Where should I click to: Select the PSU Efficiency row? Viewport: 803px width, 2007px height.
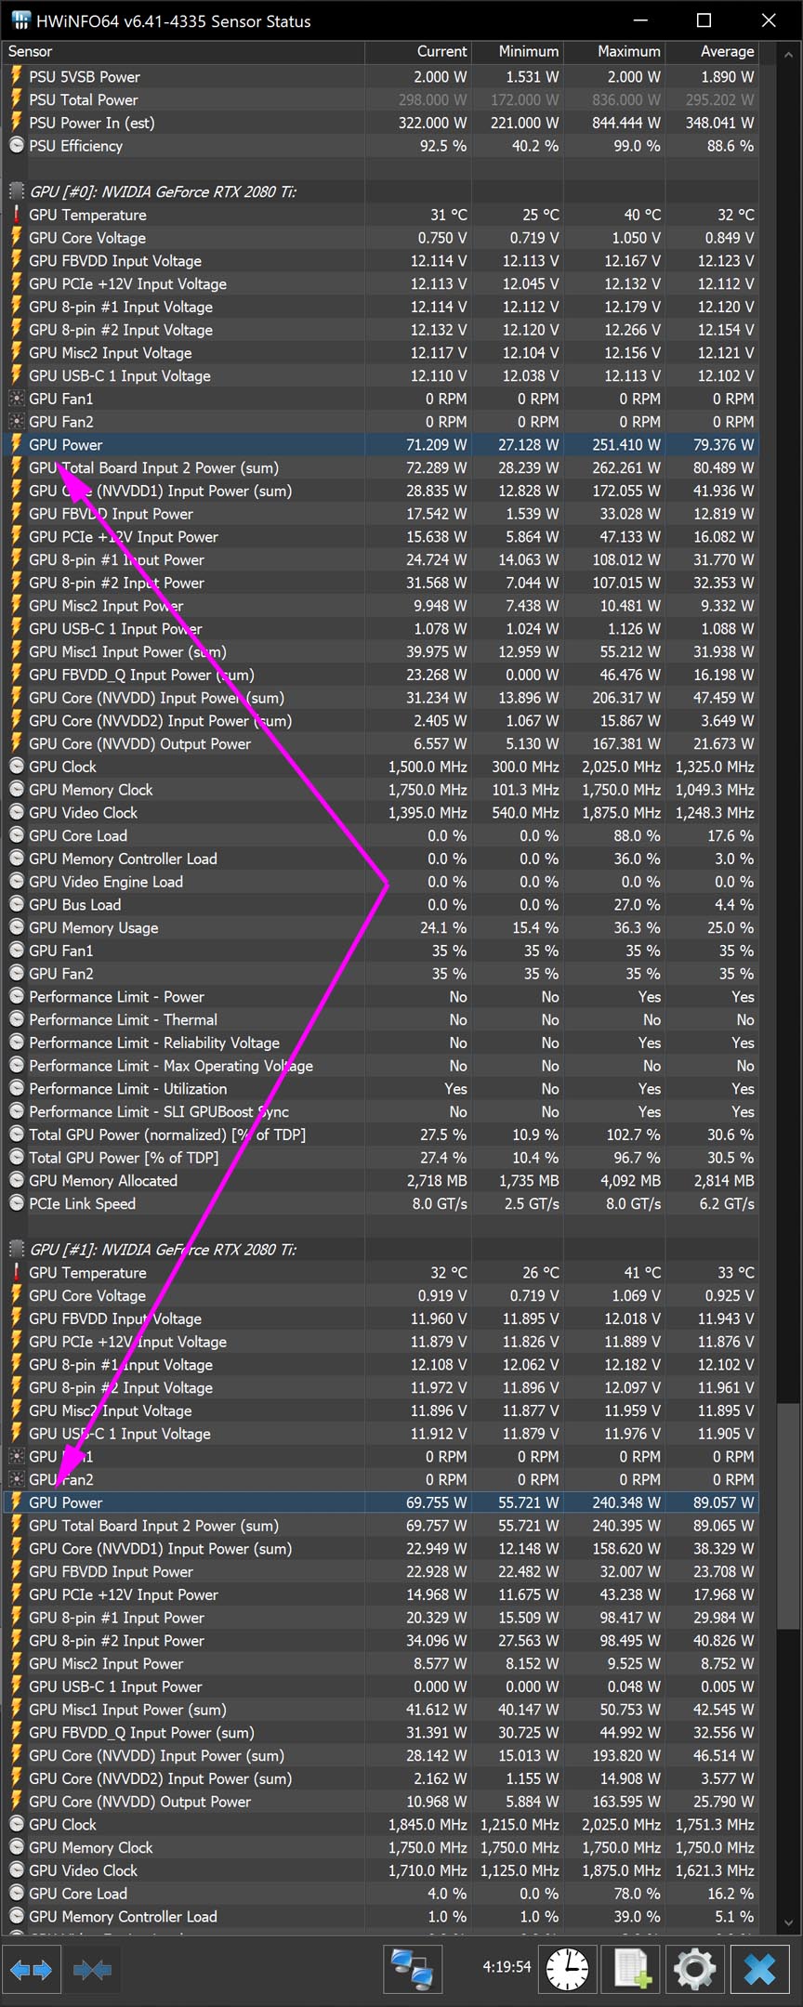point(380,146)
